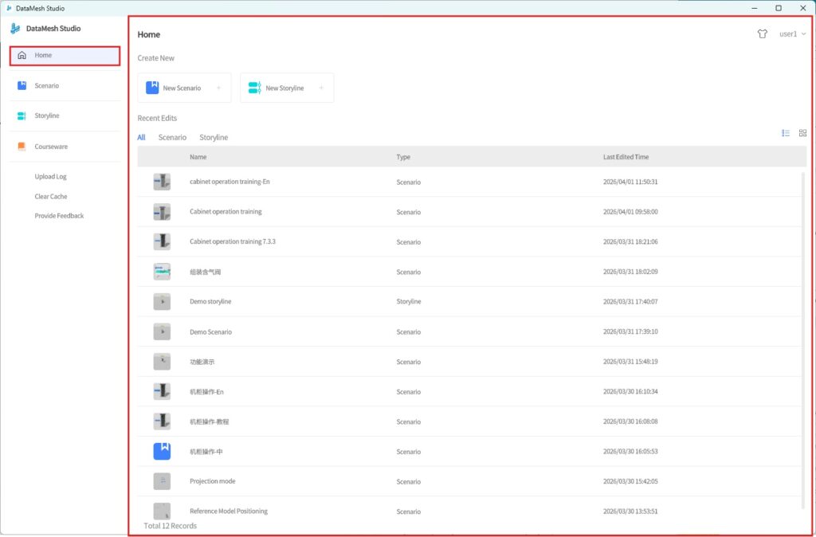Open Provide Feedback link

point(59,216)
